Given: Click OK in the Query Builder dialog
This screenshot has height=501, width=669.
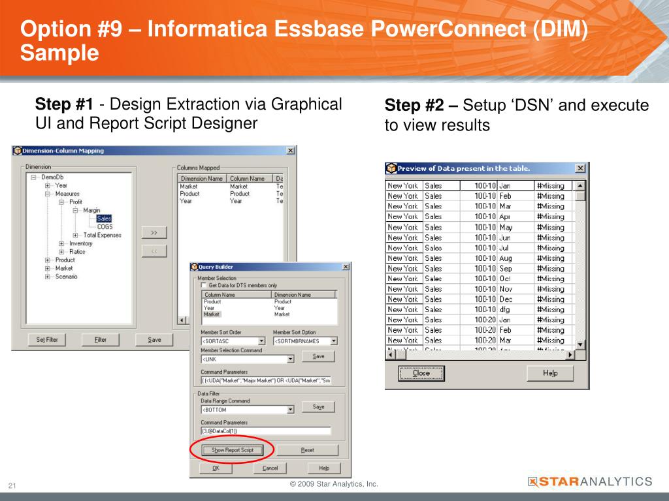Looking at the screenshot, I should tap(216, 468).
